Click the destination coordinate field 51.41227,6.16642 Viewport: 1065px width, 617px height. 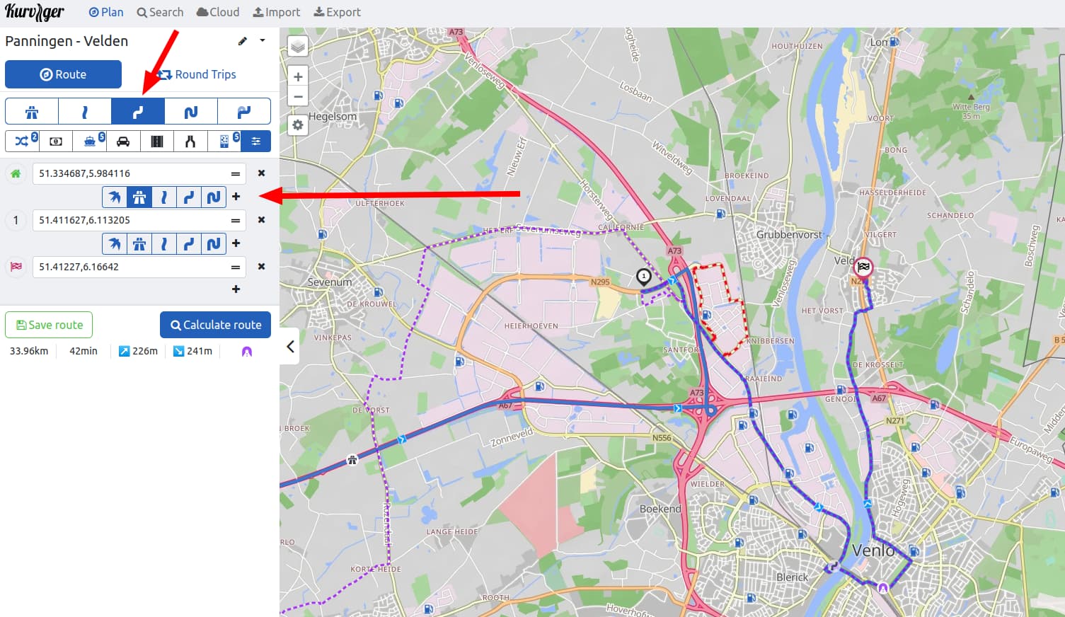point(131,267)
